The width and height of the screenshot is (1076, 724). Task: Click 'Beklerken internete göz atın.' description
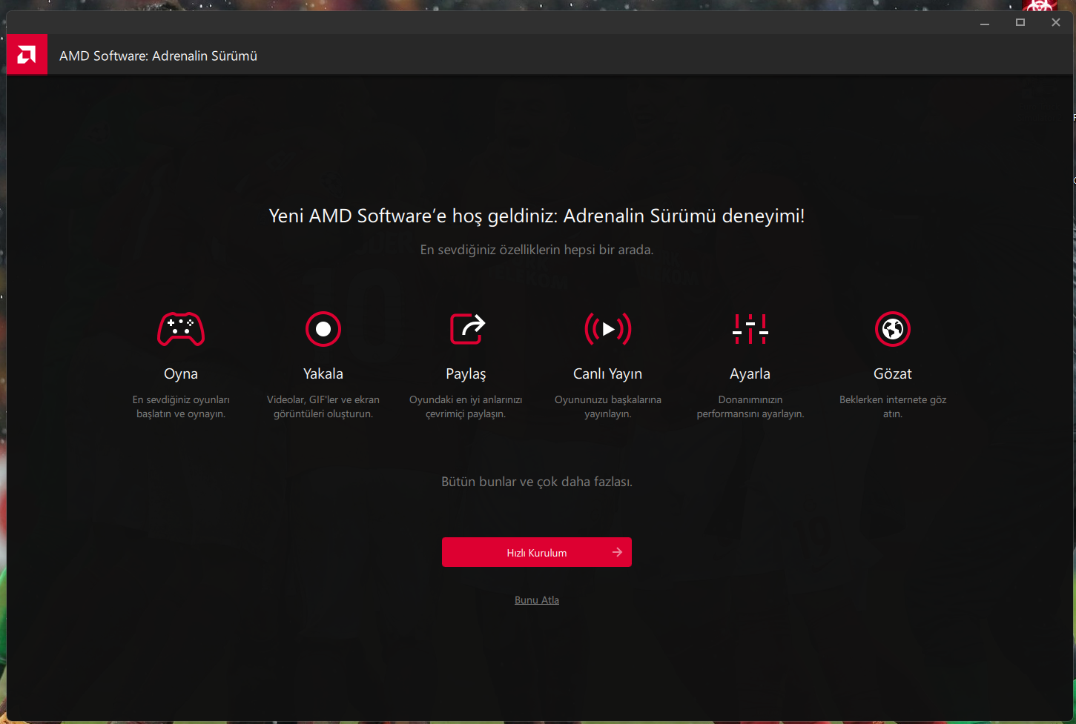[893, 407]
